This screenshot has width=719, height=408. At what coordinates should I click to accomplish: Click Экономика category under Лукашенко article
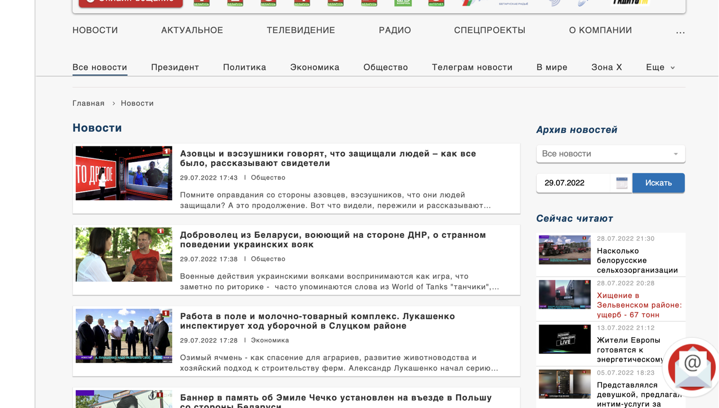click(270, 340)
